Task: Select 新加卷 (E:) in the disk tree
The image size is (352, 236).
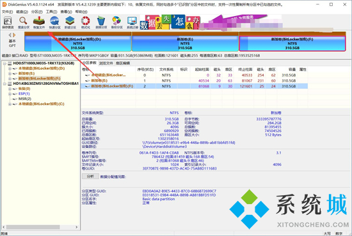Action: click(26, 73)
